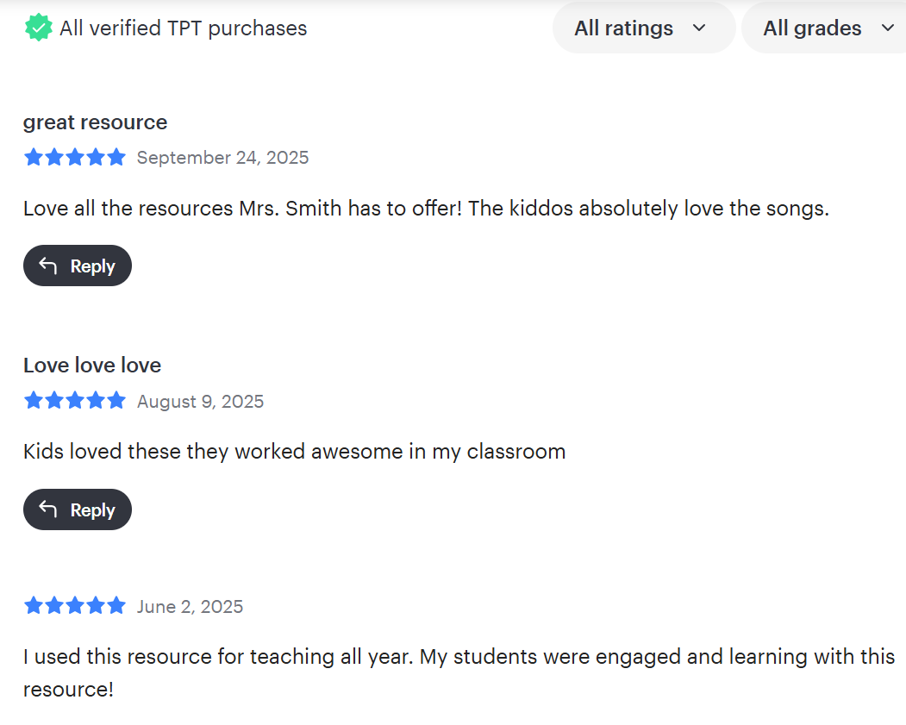Expand the All grades dropdown filter

pyautogui.click(x=824, y=28)
